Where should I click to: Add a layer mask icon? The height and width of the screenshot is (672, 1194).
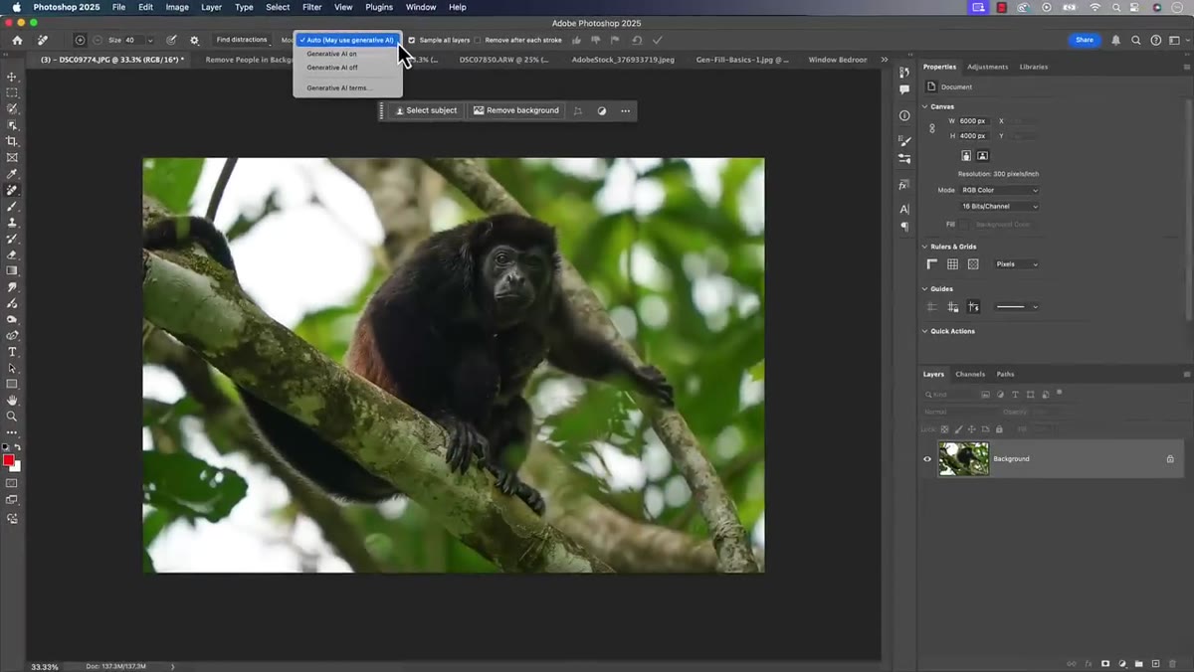[x=1105, y=663]
